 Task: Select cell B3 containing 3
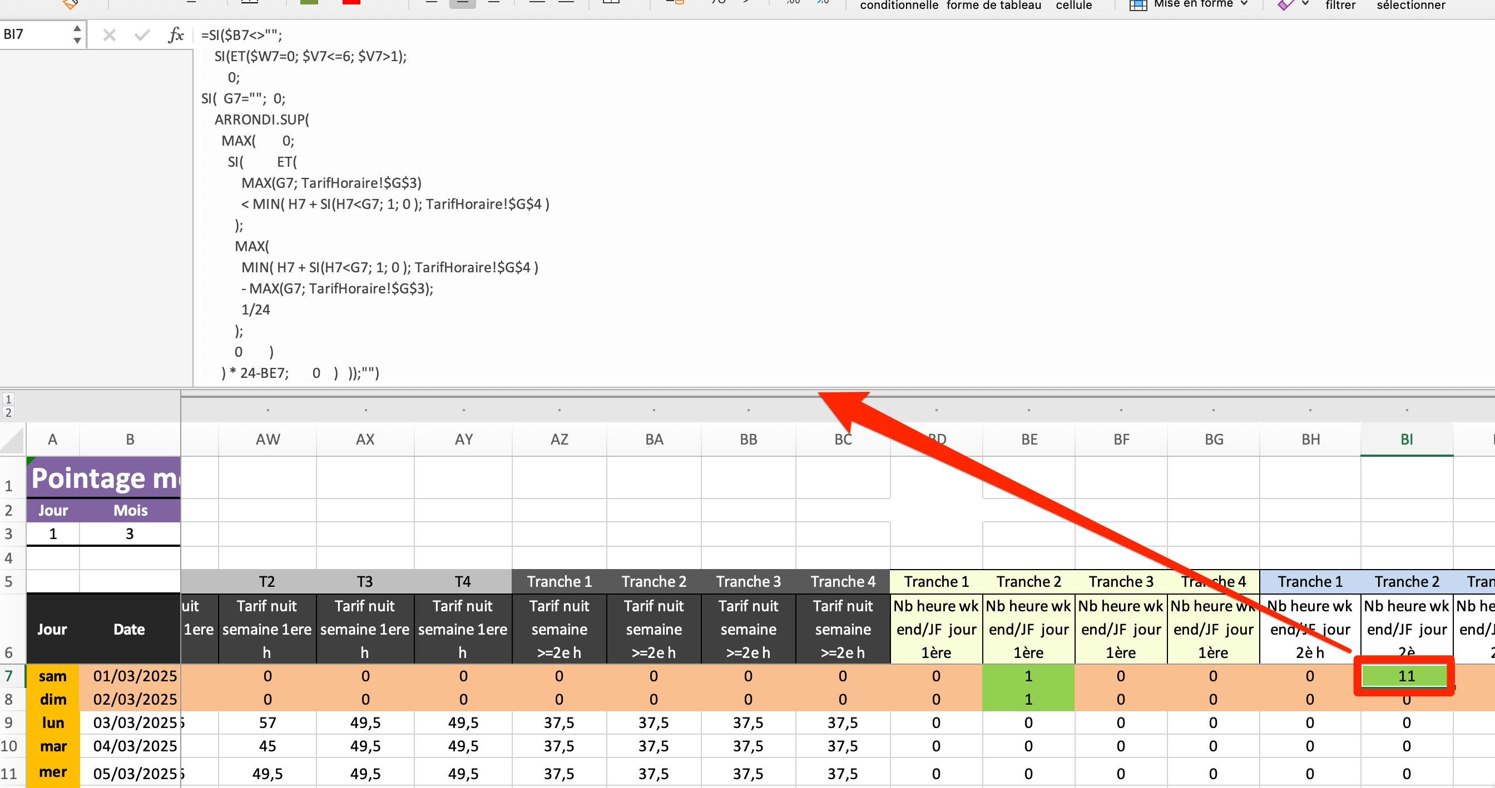coord(130,533)
